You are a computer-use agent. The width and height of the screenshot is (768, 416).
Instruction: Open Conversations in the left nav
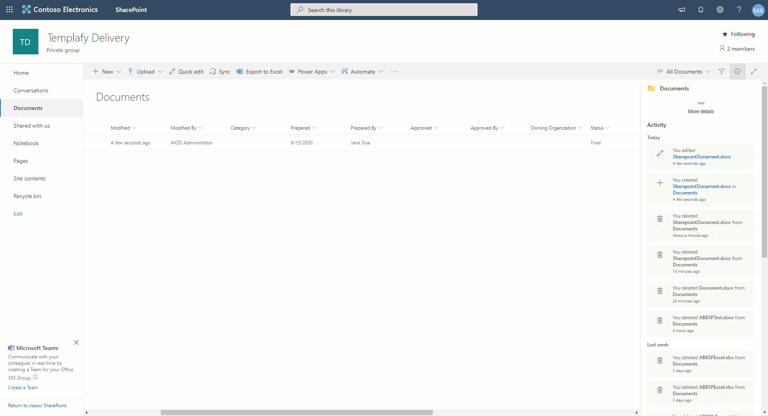[x=31, y=90]
